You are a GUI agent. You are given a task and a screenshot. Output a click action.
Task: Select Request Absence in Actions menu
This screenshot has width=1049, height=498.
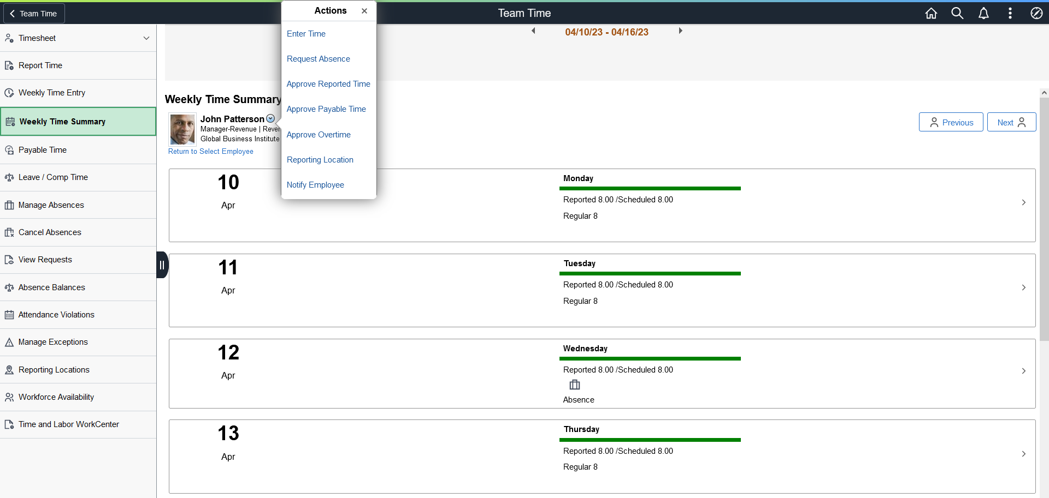coord(319,59)
